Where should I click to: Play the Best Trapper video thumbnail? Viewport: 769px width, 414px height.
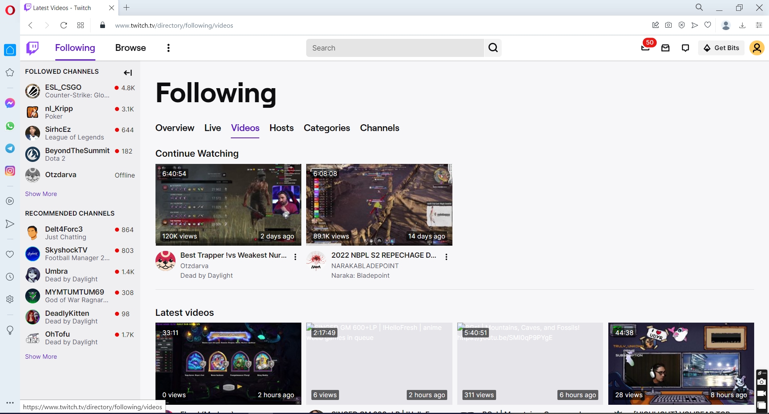click(228, 204)
